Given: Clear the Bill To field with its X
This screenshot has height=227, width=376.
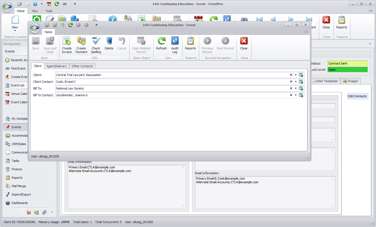Looking at the screenshot, I should pos(291,88).
